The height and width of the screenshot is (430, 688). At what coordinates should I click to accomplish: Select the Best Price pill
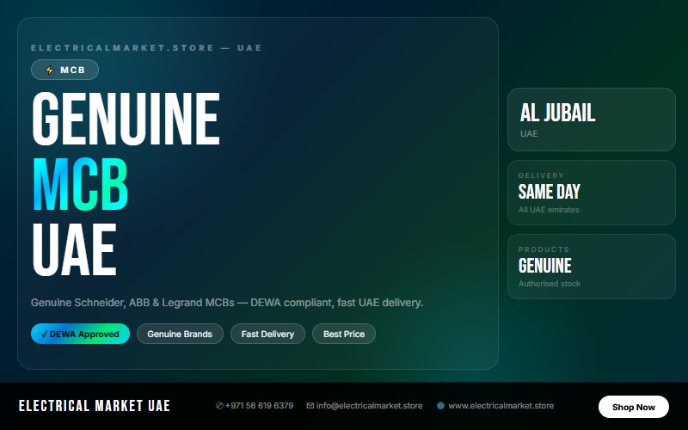pyautogui.click(x=344, y=334)
